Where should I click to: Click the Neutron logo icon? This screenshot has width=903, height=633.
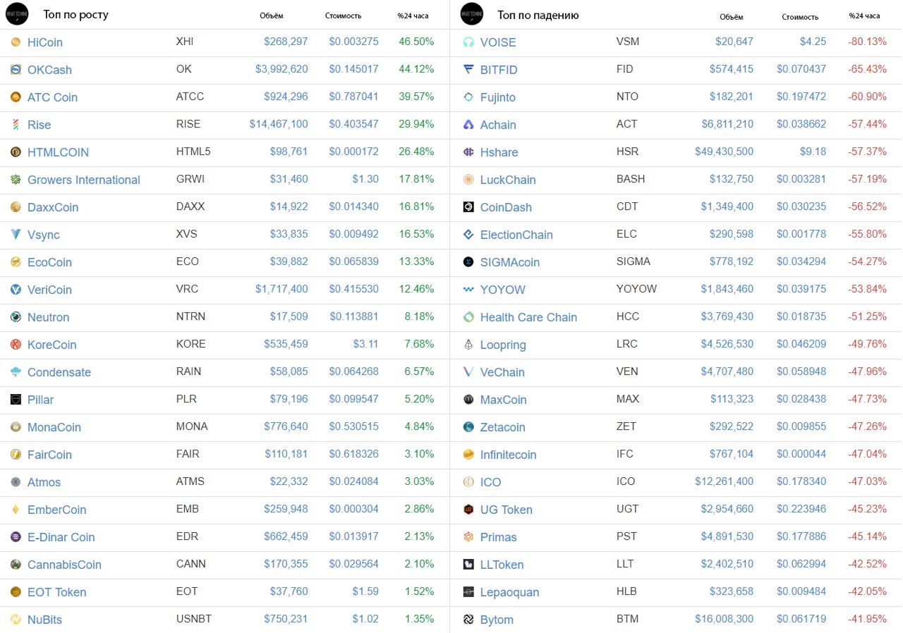(x=16, y=317)
